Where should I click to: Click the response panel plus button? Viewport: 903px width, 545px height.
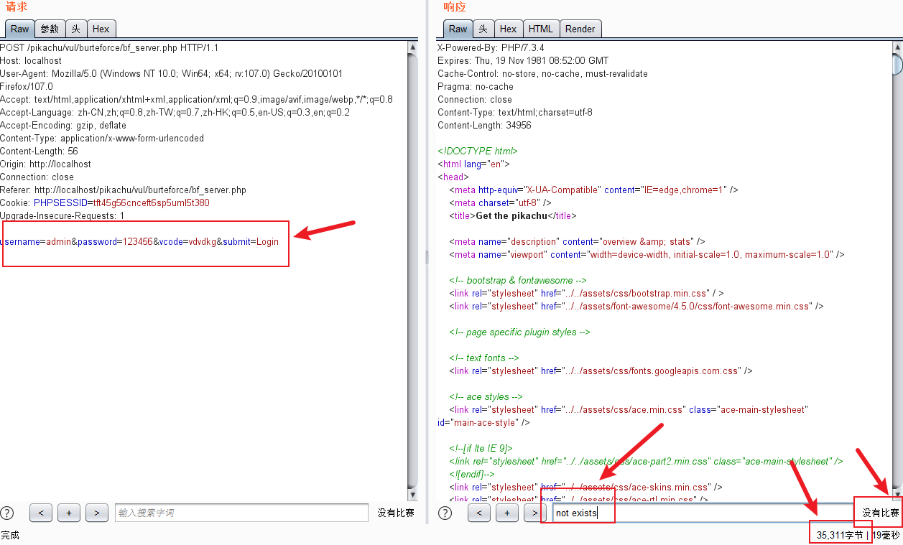pyautogui.click(x=507, y=513)
